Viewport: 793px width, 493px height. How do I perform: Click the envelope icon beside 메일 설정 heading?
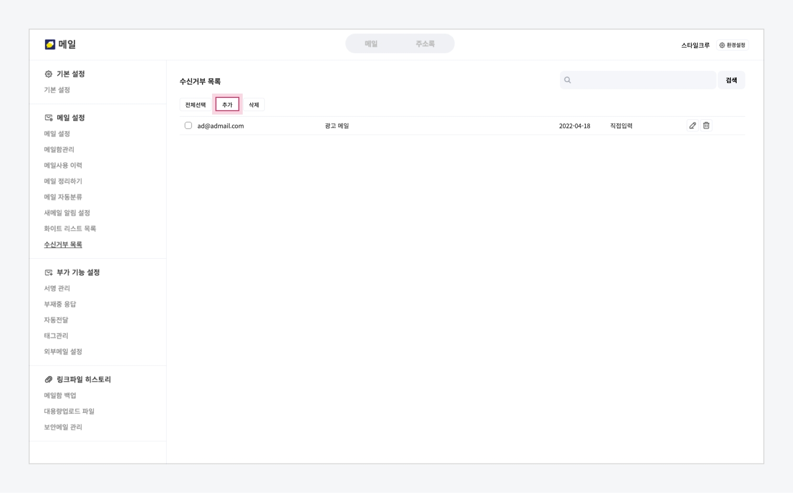pyautogui.click(x=49, y=118)
